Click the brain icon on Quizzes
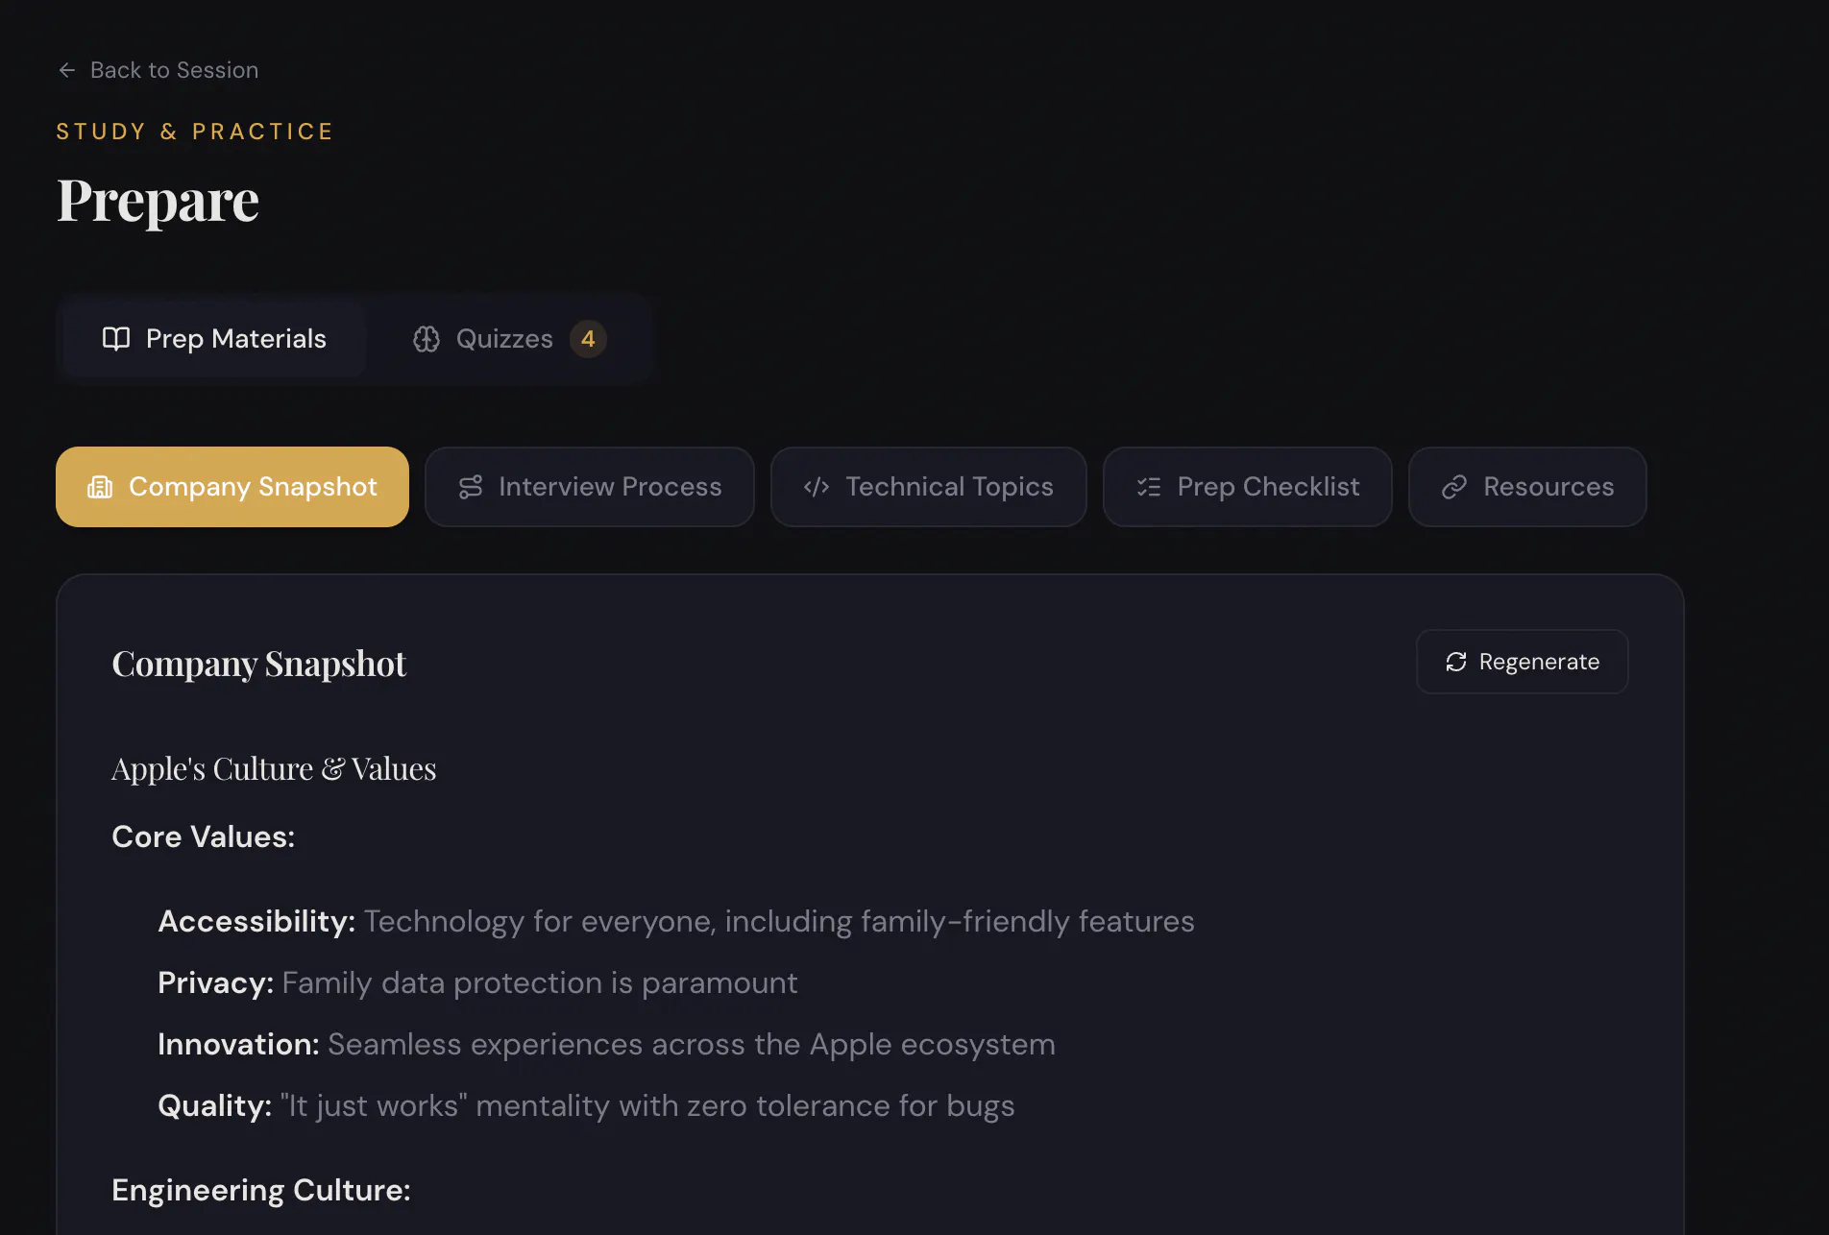This screenshot has width=1829, height=1235. [427, 339]
